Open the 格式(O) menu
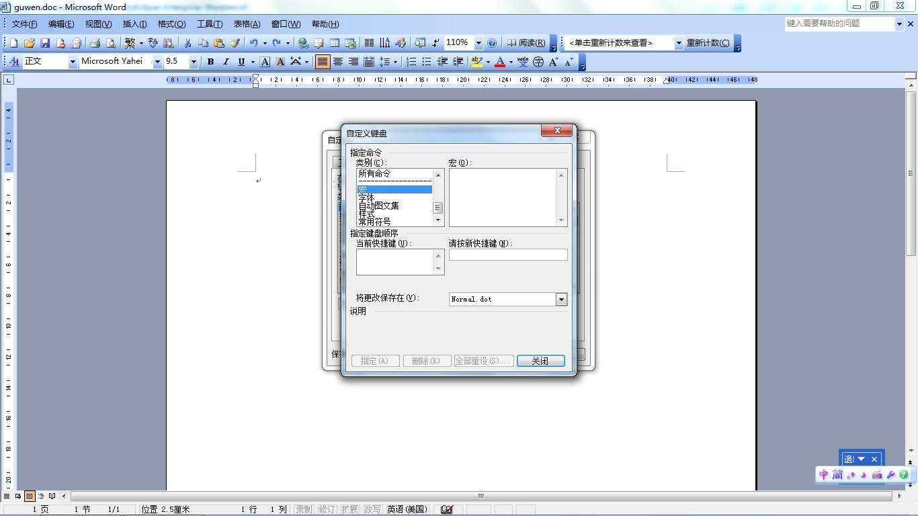Image resolution: width=918 pixels, height=516 pixels. (171, 24)
